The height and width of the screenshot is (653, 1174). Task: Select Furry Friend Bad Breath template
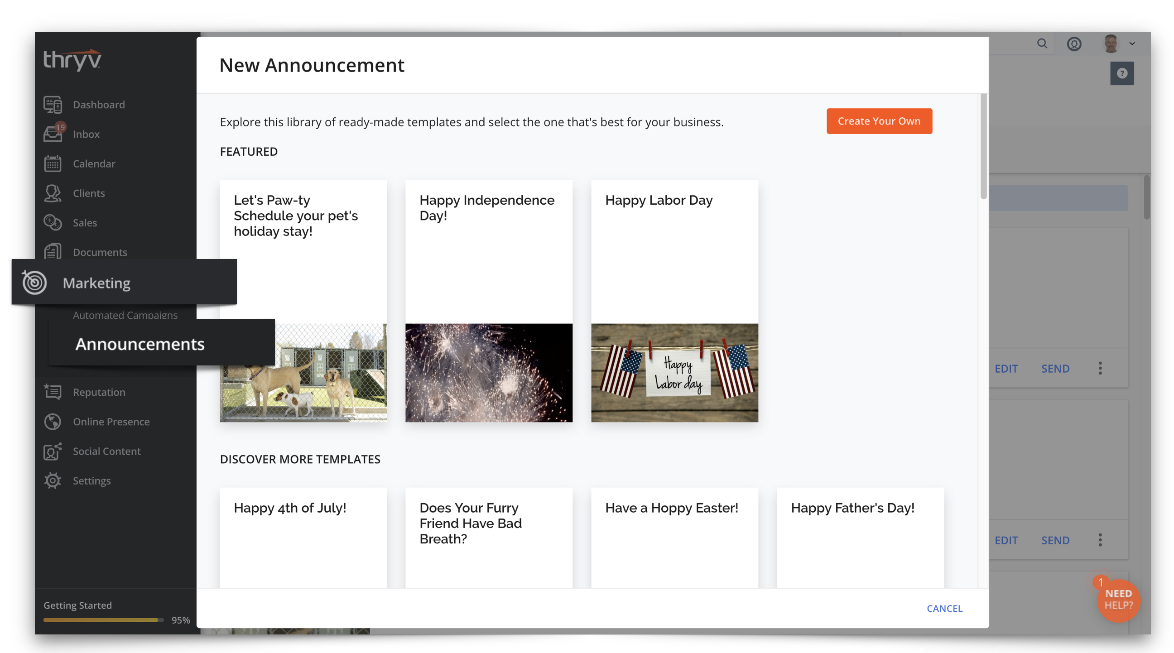tap(489, 538)
